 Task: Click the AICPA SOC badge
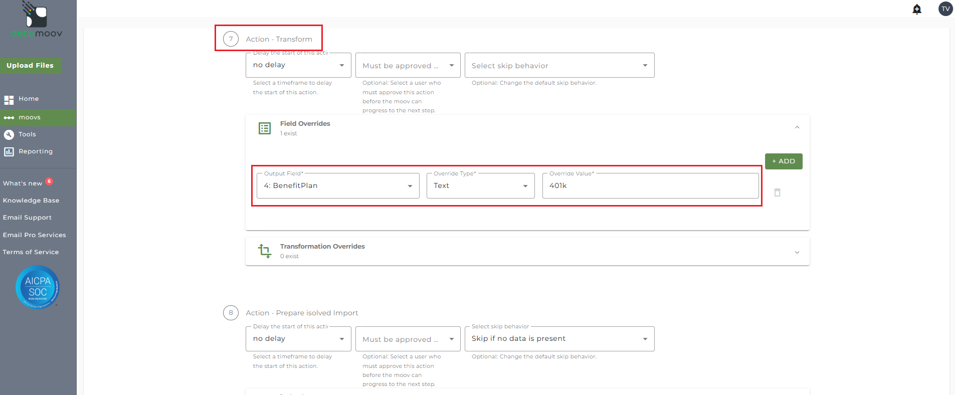coord(38,287)
